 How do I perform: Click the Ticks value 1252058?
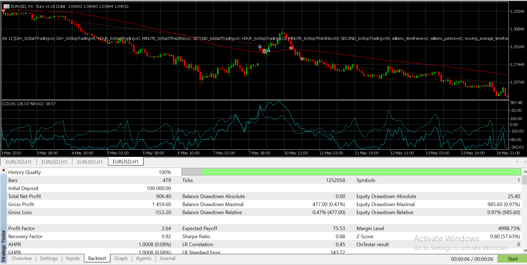(x=335, y=180)
